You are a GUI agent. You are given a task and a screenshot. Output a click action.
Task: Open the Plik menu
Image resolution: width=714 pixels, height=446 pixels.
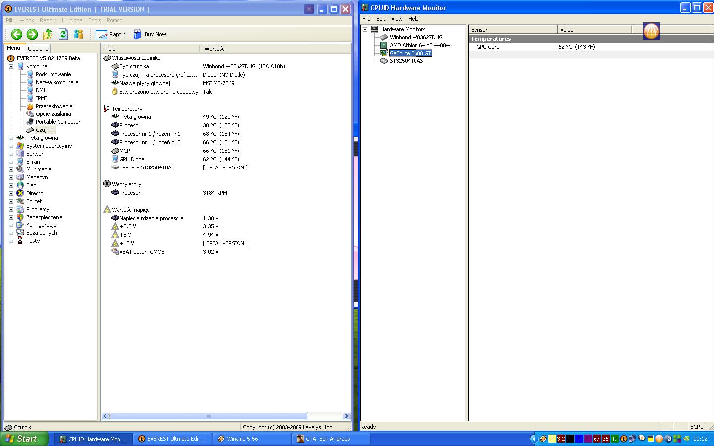click(x=10, y=20)
